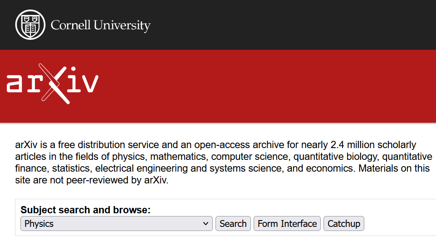Click the Catchup button

[x=344, y=224]
